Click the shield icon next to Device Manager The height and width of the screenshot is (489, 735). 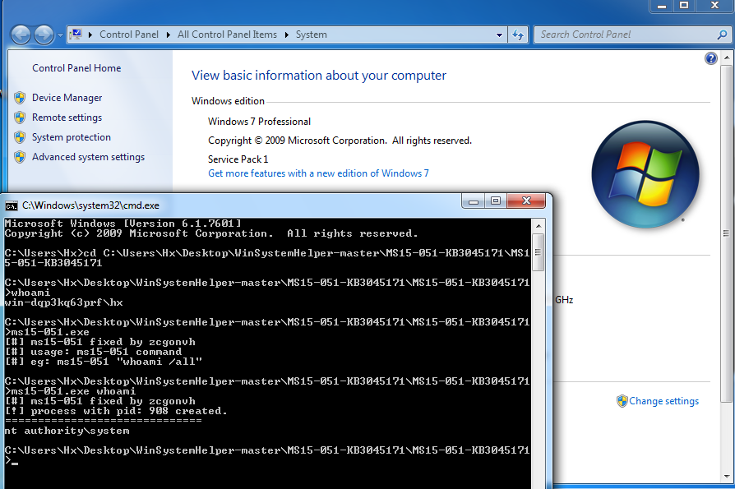(x=20, y=98)
